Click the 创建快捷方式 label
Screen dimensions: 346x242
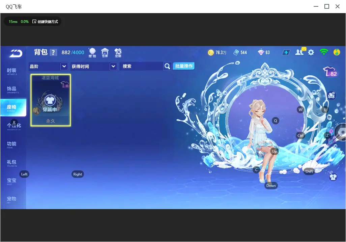(x=48, y=22)
